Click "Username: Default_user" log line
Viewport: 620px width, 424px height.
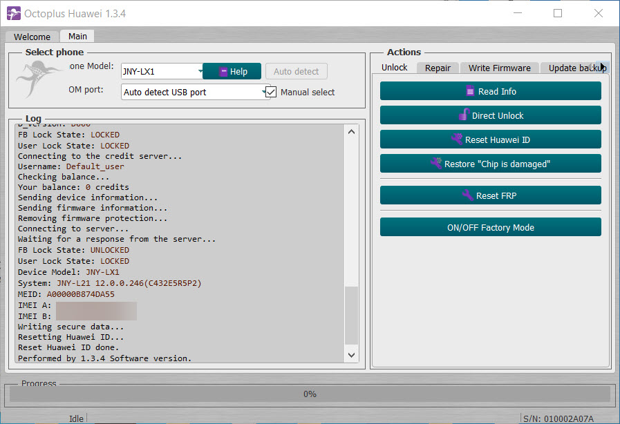click(71, 166)
